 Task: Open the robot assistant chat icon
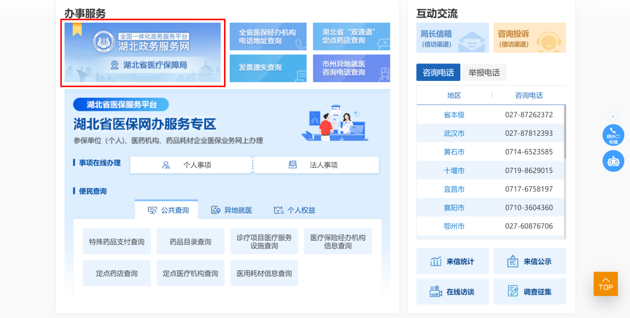click(x=613, y=161)
